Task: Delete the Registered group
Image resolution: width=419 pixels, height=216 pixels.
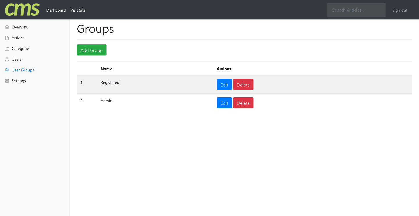Action: pyautogui.click(x=243, y=85)
